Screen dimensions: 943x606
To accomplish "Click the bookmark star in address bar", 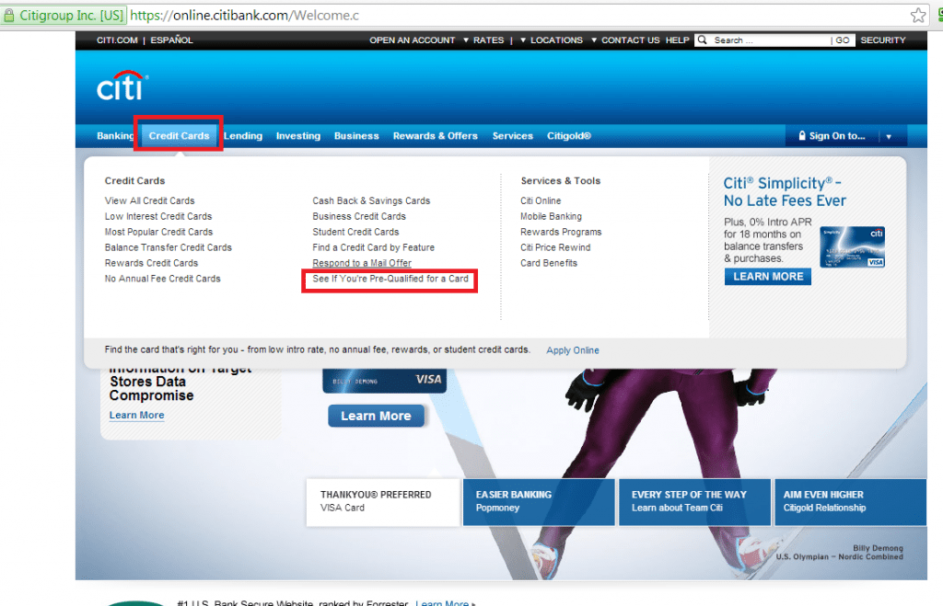I will click(917, 15).
